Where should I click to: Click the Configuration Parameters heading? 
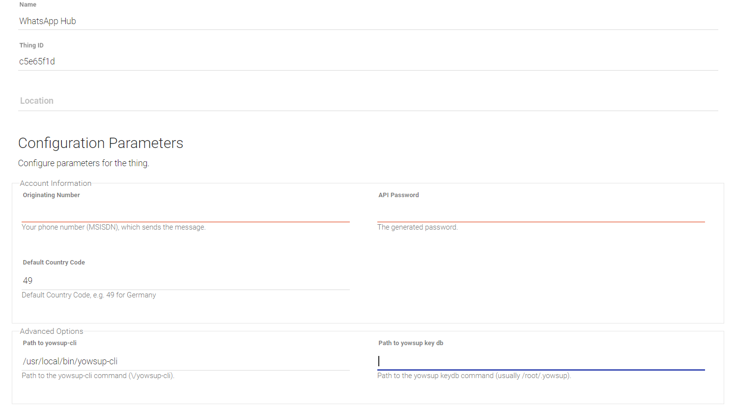[x=101, y=143]
